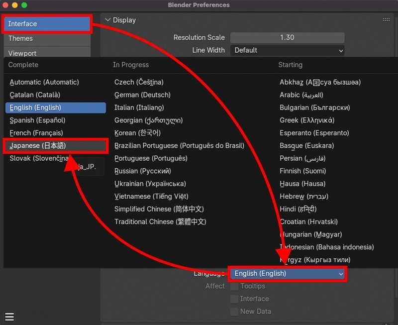Screen dimensions: 398x325
Task: Open the Line Width dropdown
Action: pos(288,50)
